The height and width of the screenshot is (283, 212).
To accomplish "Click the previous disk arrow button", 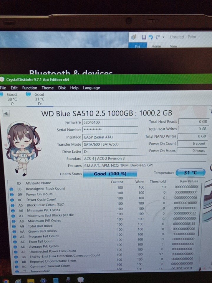I will 6,113.
